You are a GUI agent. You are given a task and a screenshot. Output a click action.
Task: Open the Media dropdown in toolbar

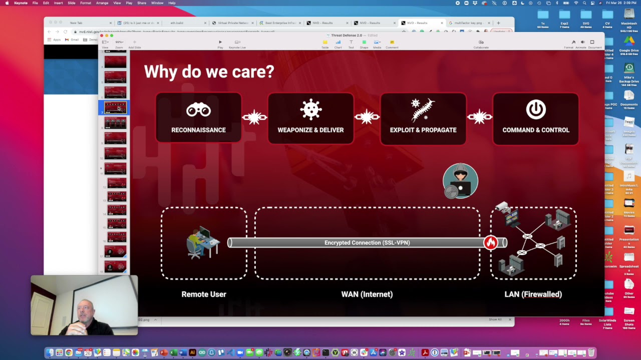pyautogui.click(x=377, y=44)
